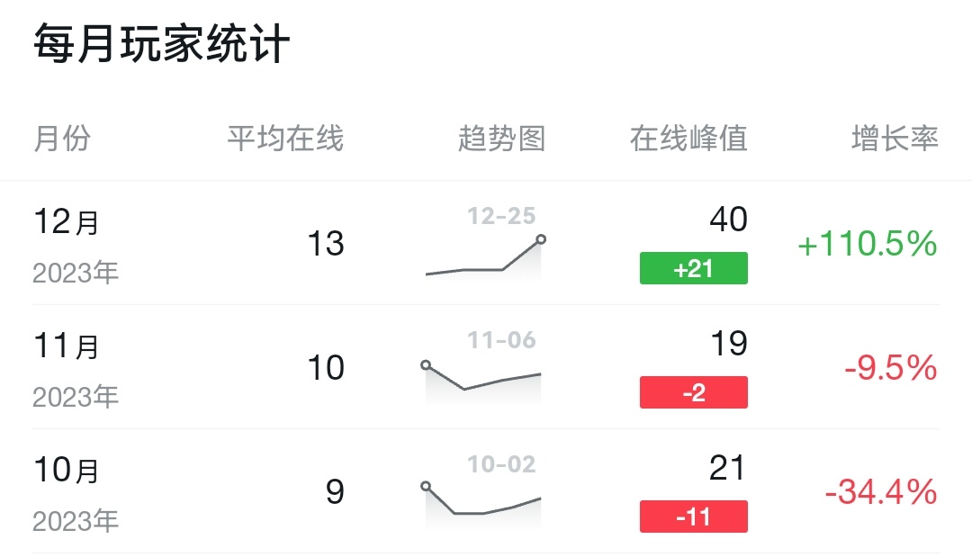This screenshot has height=557, width=972.
Task: Click the -34.4% growth rate value
Action: (881, 492)
